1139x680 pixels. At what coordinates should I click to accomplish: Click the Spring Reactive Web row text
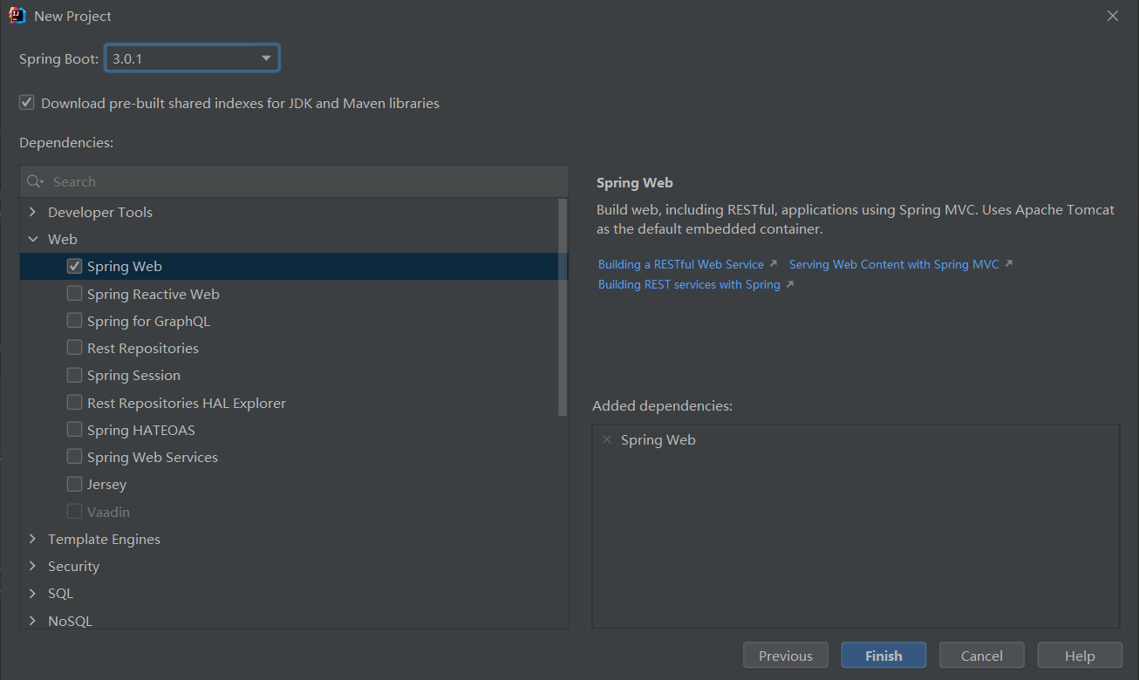coord(153,294)
